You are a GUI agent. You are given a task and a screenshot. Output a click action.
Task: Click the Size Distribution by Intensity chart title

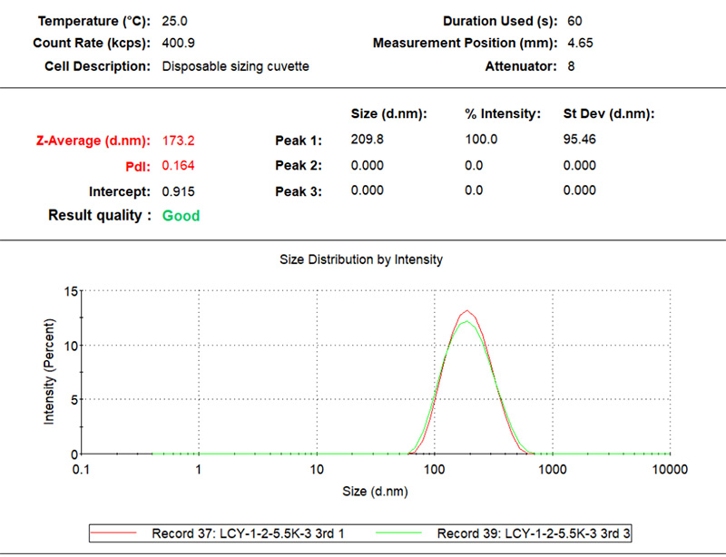pyautogui.click(x=362, y=259)
